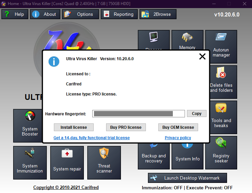Open the Backup and recovery tile

pyautogui.click(x=154, y=156)
